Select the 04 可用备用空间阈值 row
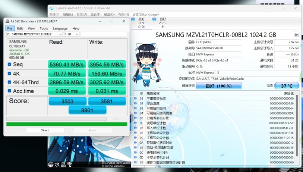 click(x=214, y=113)
